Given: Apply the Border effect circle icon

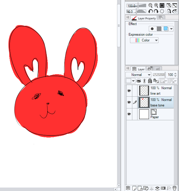Looking at the screenshot, I should point(152,29).
